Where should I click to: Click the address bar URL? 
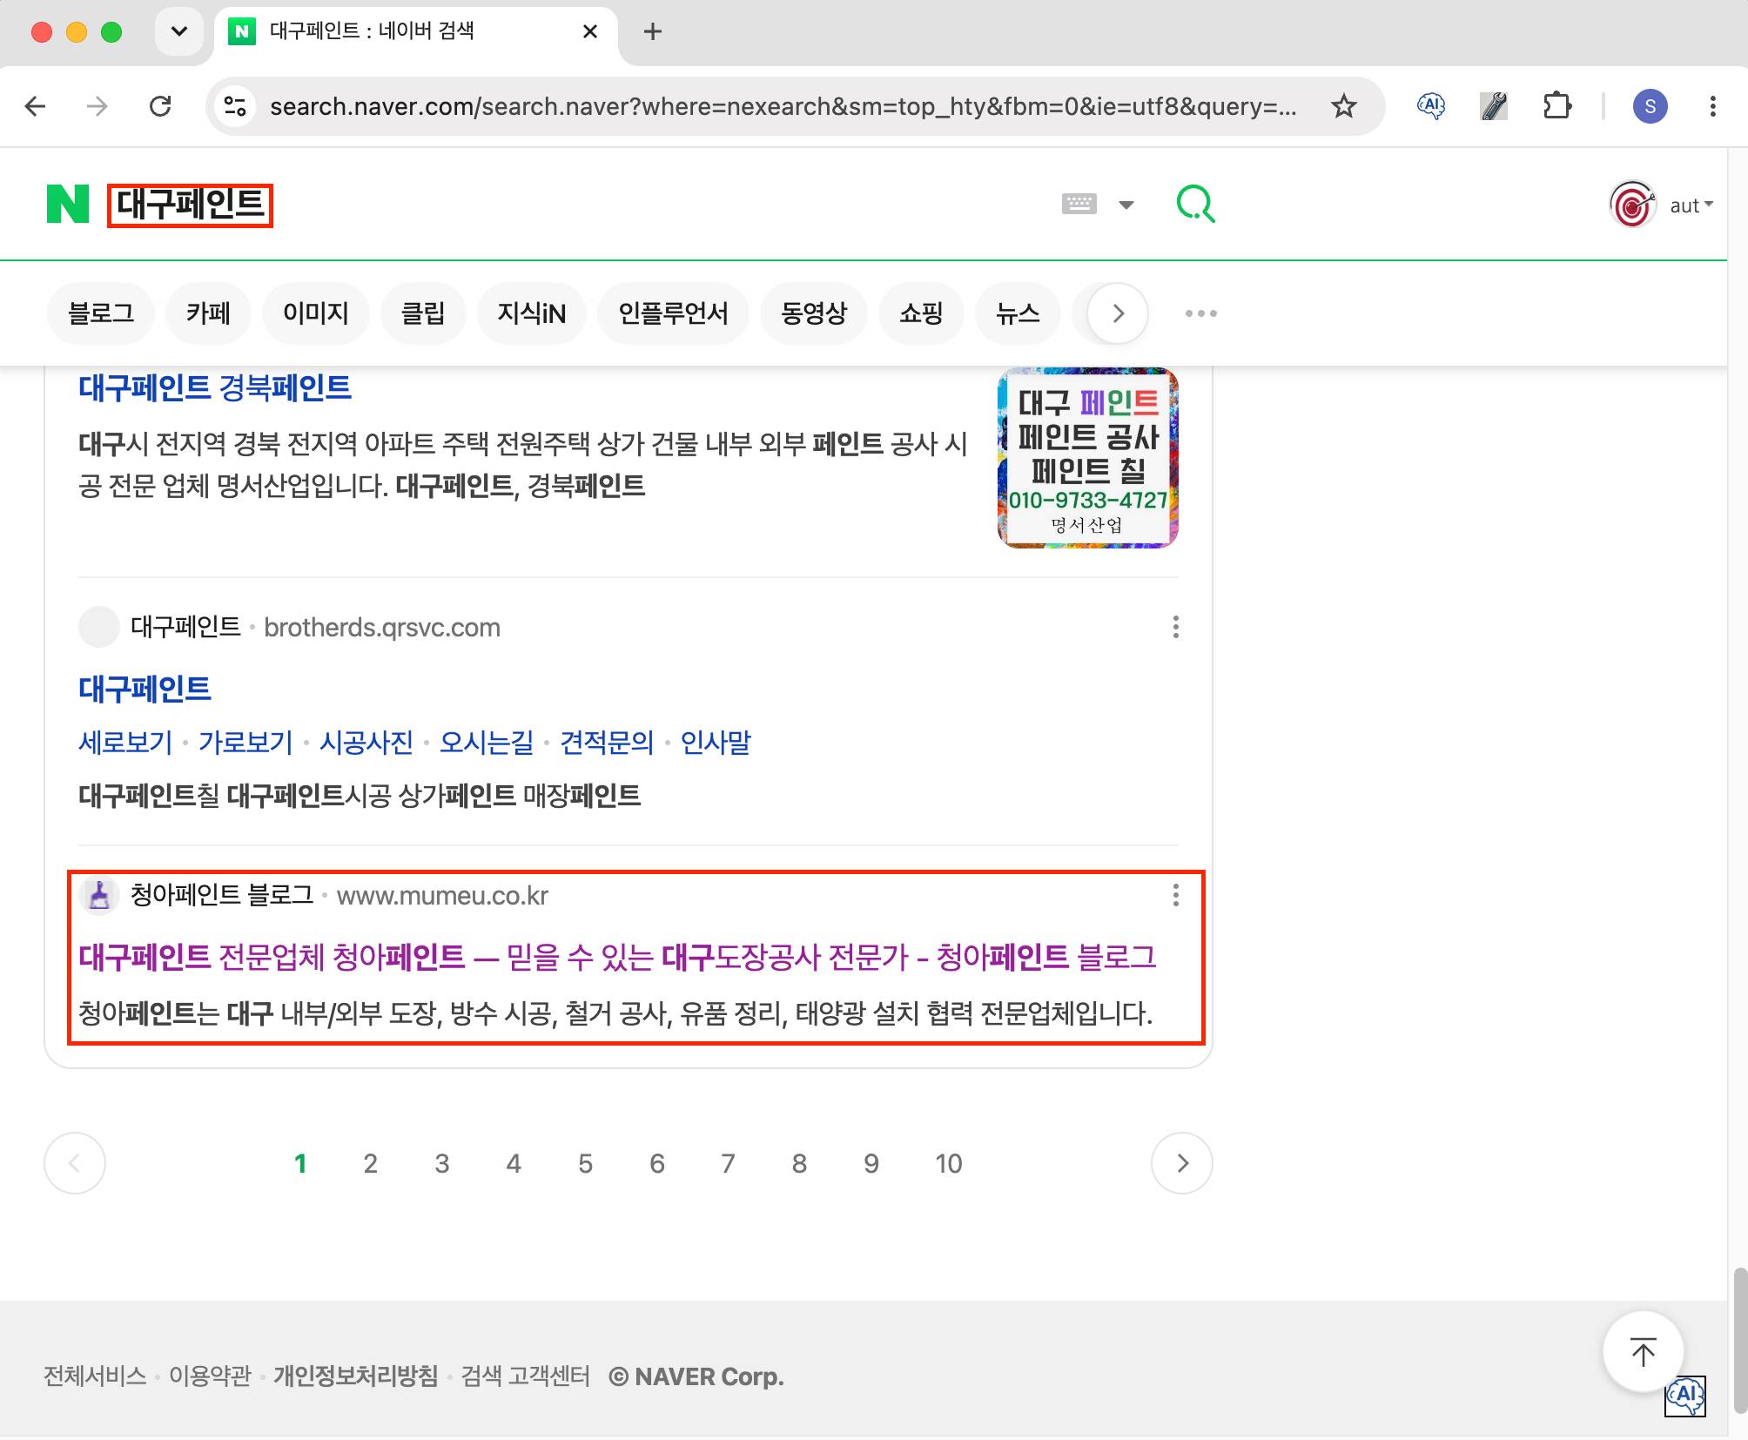[x=783, y=106]
